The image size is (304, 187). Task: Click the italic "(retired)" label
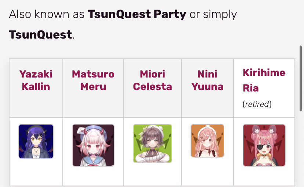click(x=257, y=104)
